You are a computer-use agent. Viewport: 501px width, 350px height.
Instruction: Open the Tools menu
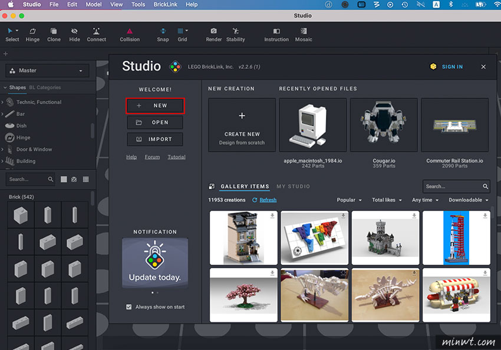point(139,5)
